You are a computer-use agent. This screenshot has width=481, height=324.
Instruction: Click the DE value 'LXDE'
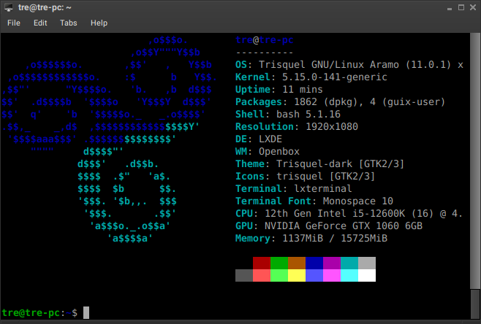[270, 139]
